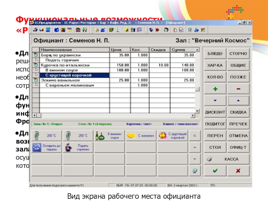Select 'Подать горячим' coffee cup modifier

[78, 147]
